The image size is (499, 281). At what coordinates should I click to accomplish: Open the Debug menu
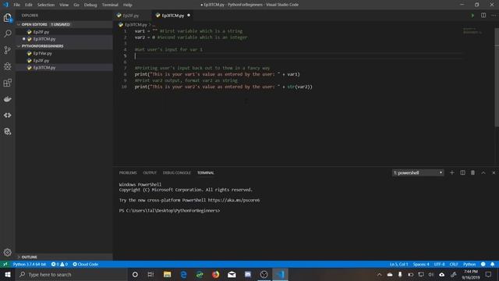pyautogui.click(x=90, y=5)
